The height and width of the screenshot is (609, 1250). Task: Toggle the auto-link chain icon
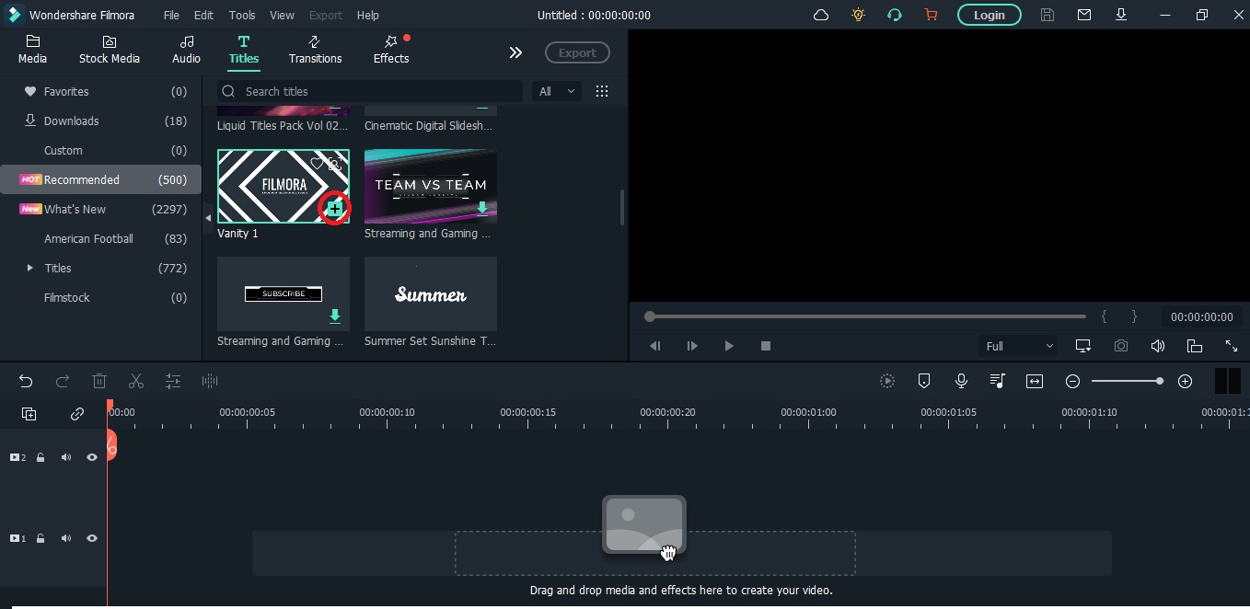pos(77,414)
